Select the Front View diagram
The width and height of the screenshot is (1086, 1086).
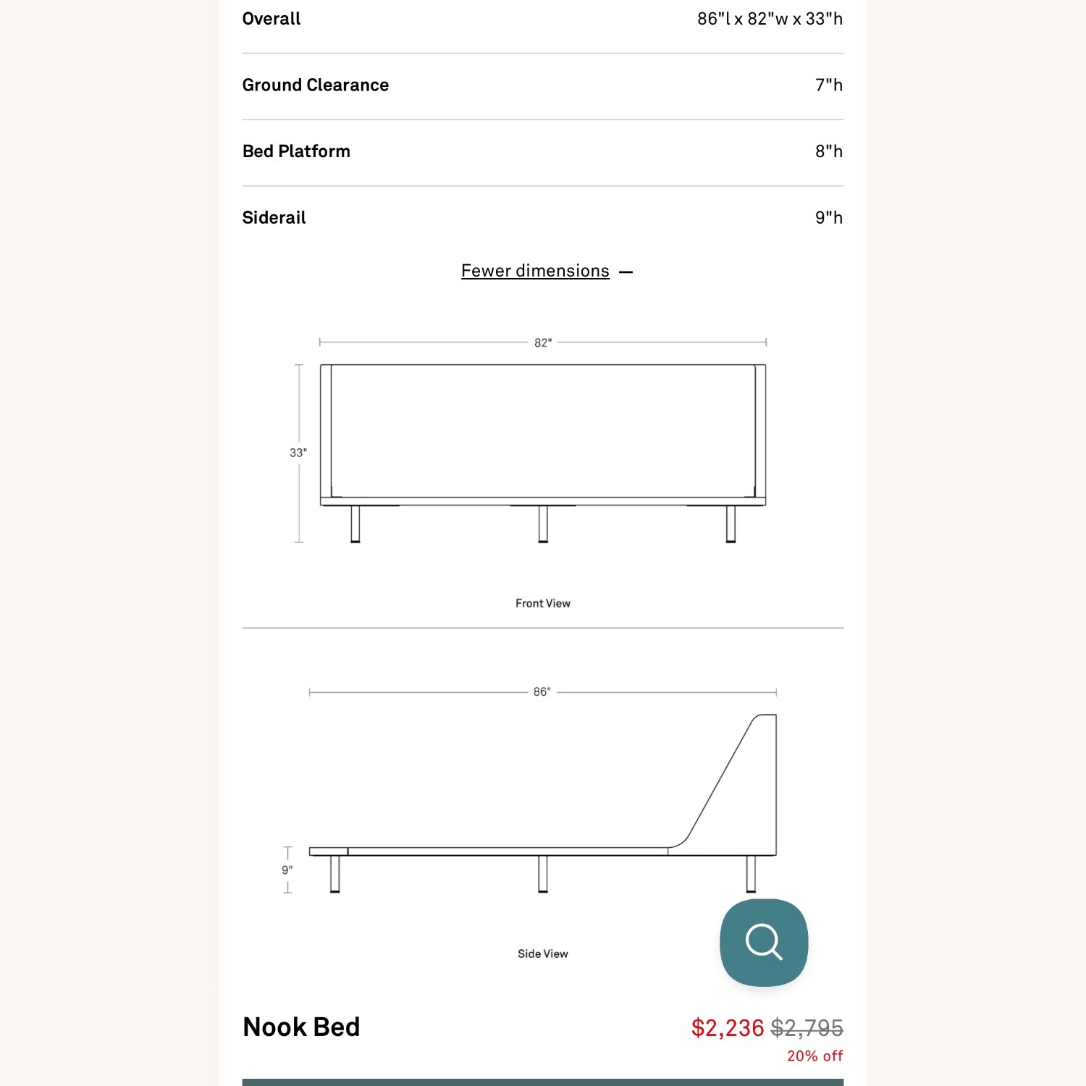542,434
